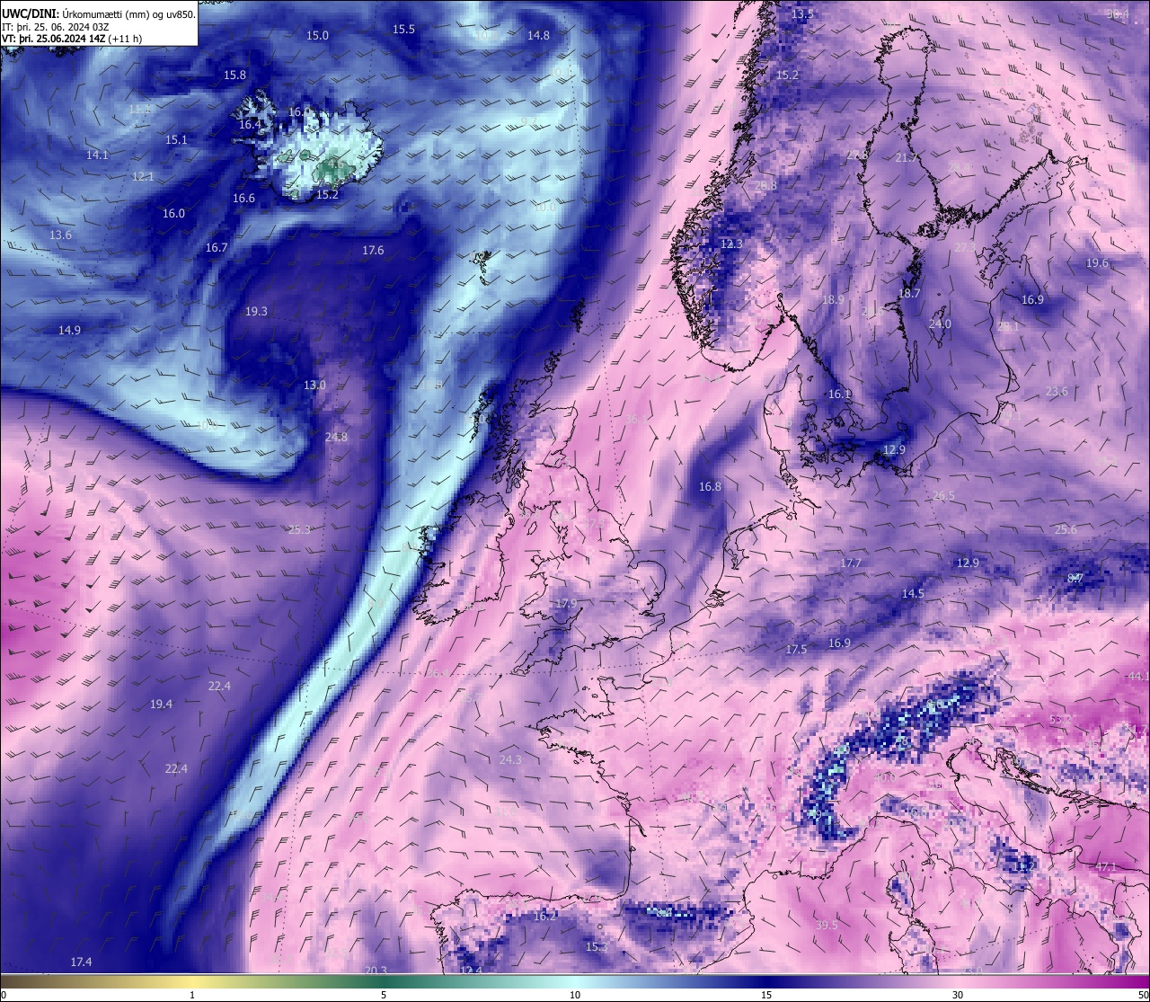The height and width of the screenshot is (1002, 1150).
Task: Click the '15.0' value label
Action: (318, 35)
